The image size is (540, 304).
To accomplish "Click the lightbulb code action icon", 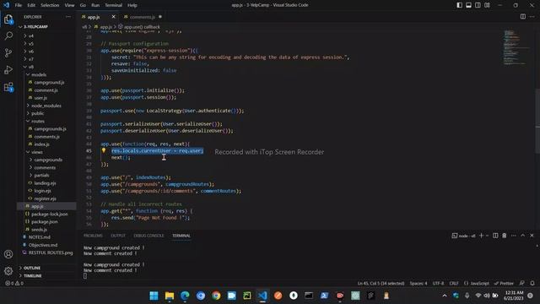I will 103,150.
